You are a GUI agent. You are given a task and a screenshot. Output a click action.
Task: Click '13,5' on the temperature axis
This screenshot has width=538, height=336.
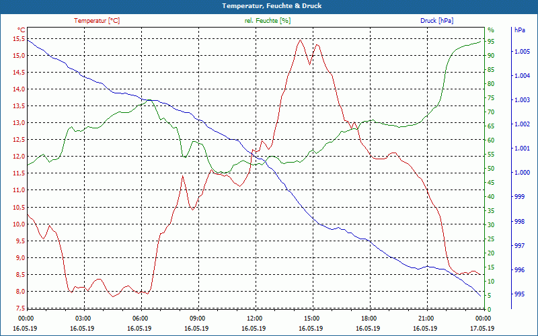coord(20,106)
